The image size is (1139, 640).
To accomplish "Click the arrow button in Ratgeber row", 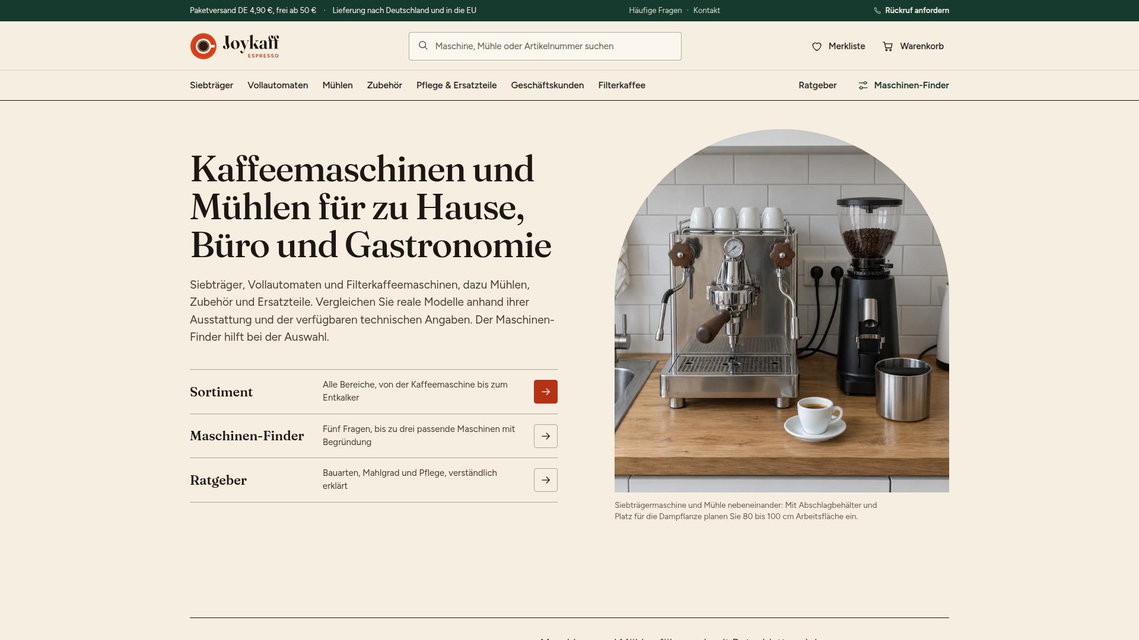I will pyautogui.click(x=546, y=480).
